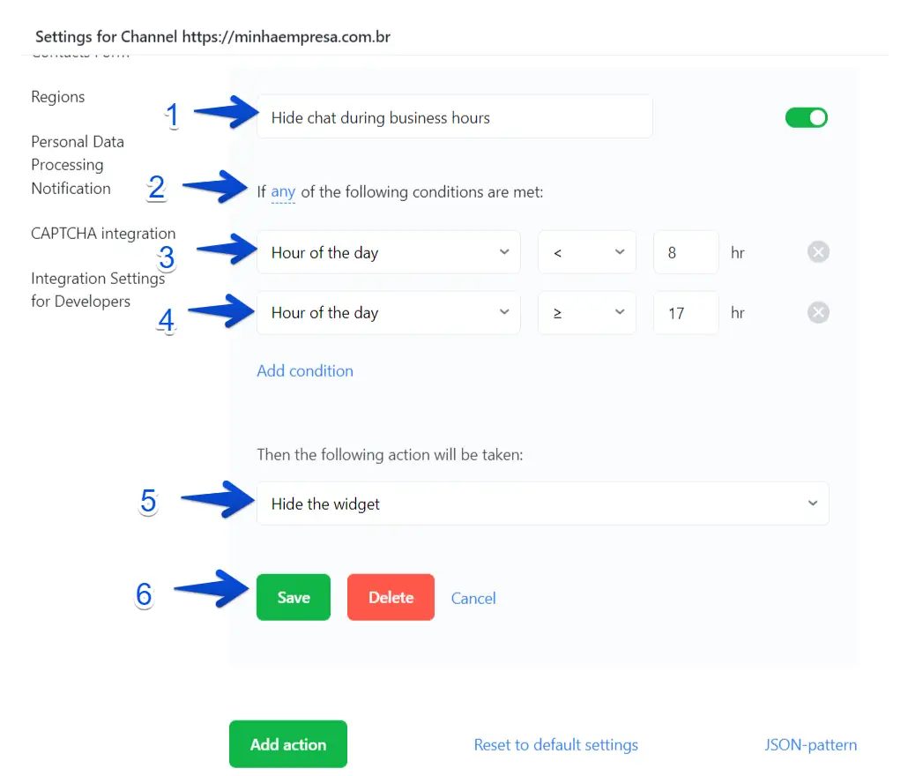Remove the 'Hour of the day ≥ 17' condition

(818, 313)
